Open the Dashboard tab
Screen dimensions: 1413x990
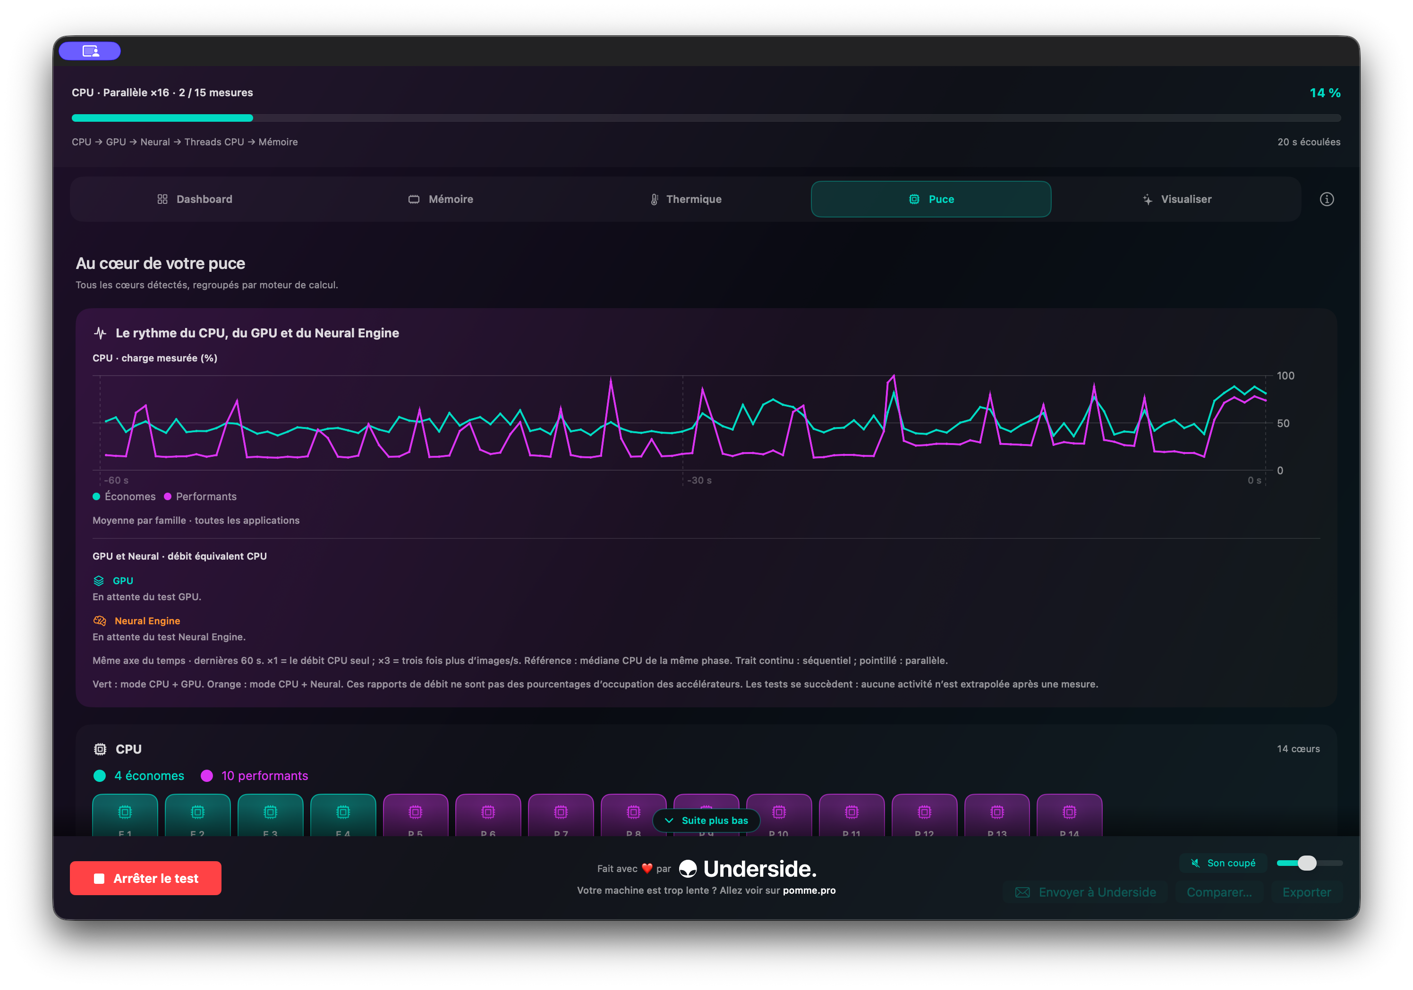195,199
